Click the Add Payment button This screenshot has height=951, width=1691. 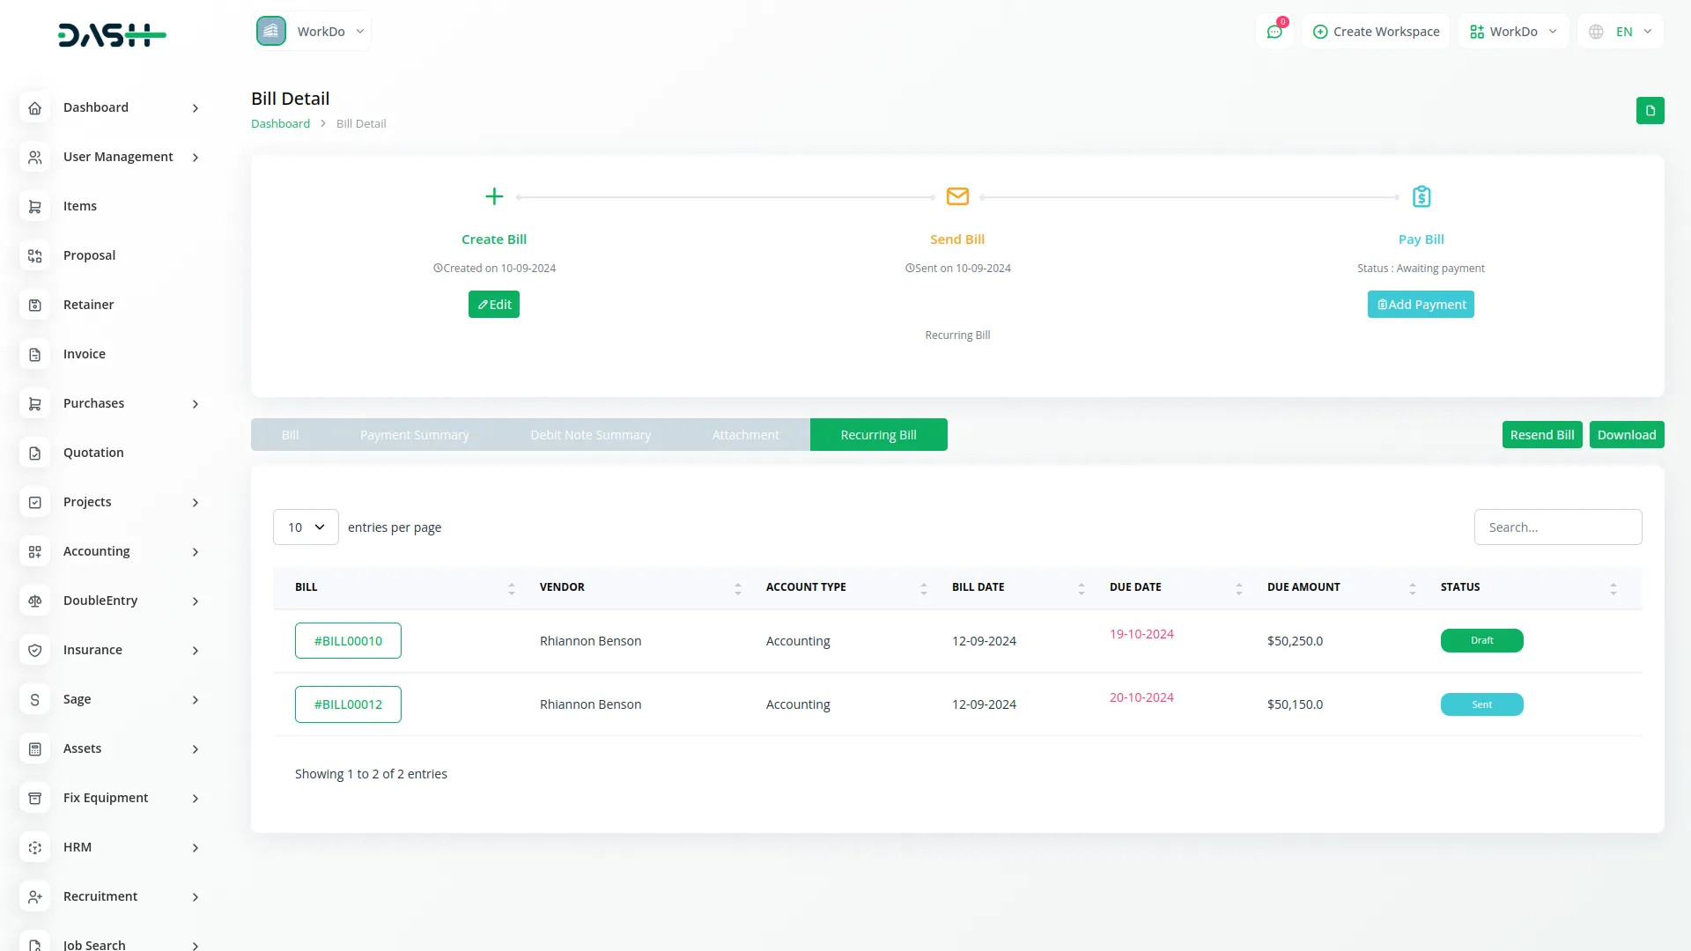1421,305
